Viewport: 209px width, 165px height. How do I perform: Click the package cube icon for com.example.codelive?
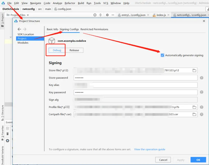click(x=52, y=41)
